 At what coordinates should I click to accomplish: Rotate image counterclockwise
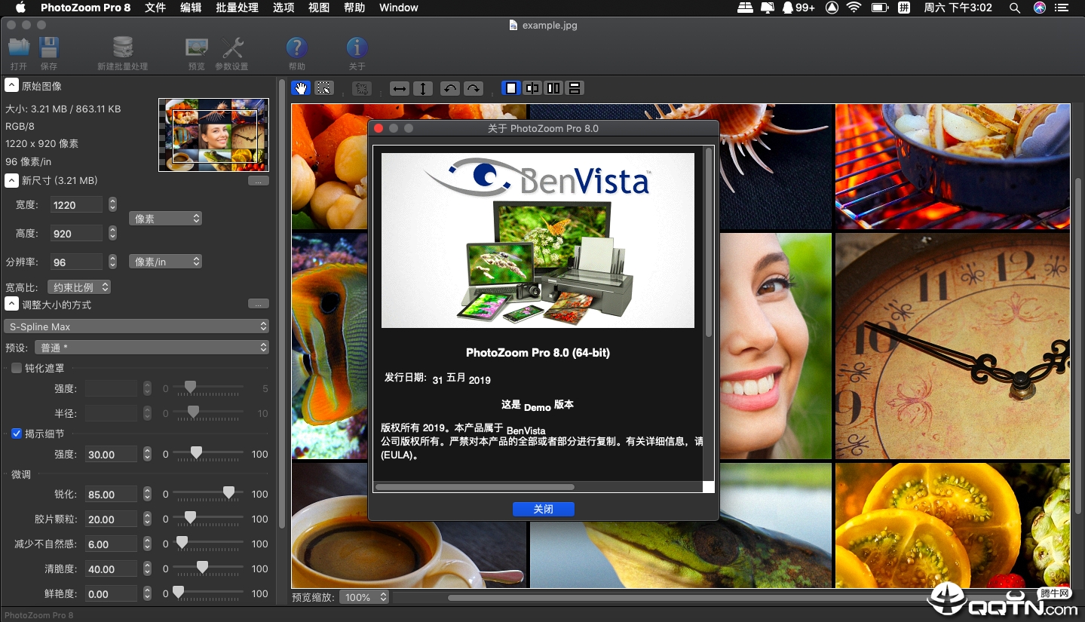point(449,88)
